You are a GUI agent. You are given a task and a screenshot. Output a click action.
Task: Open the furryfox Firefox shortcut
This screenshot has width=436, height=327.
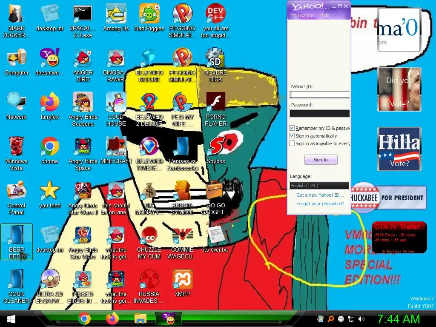click(50, 106)
